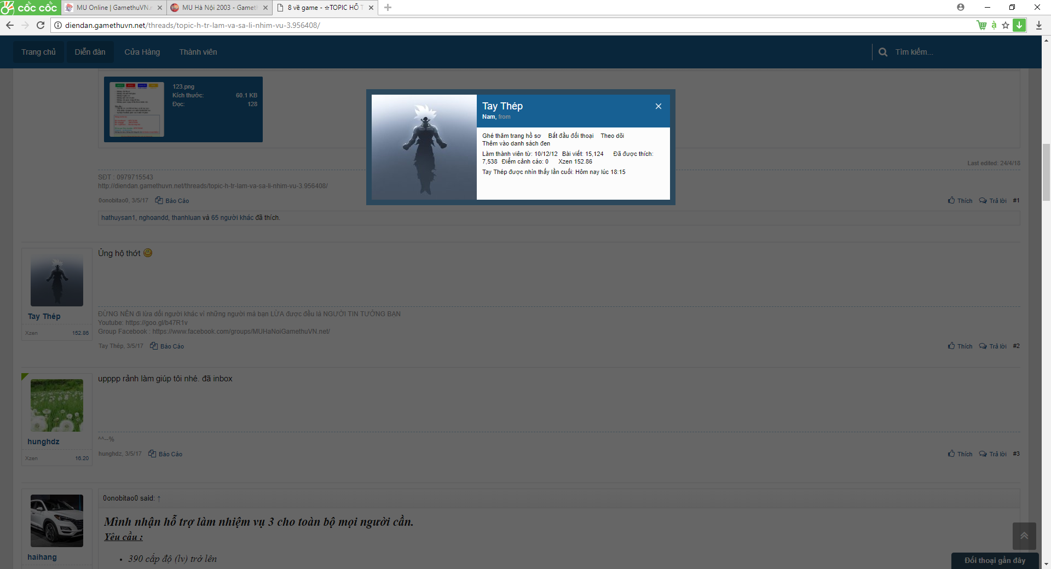Viewport: 1051px width, 569px height.
Task: Click the search magnifier icon
Action: pos(883,52)
